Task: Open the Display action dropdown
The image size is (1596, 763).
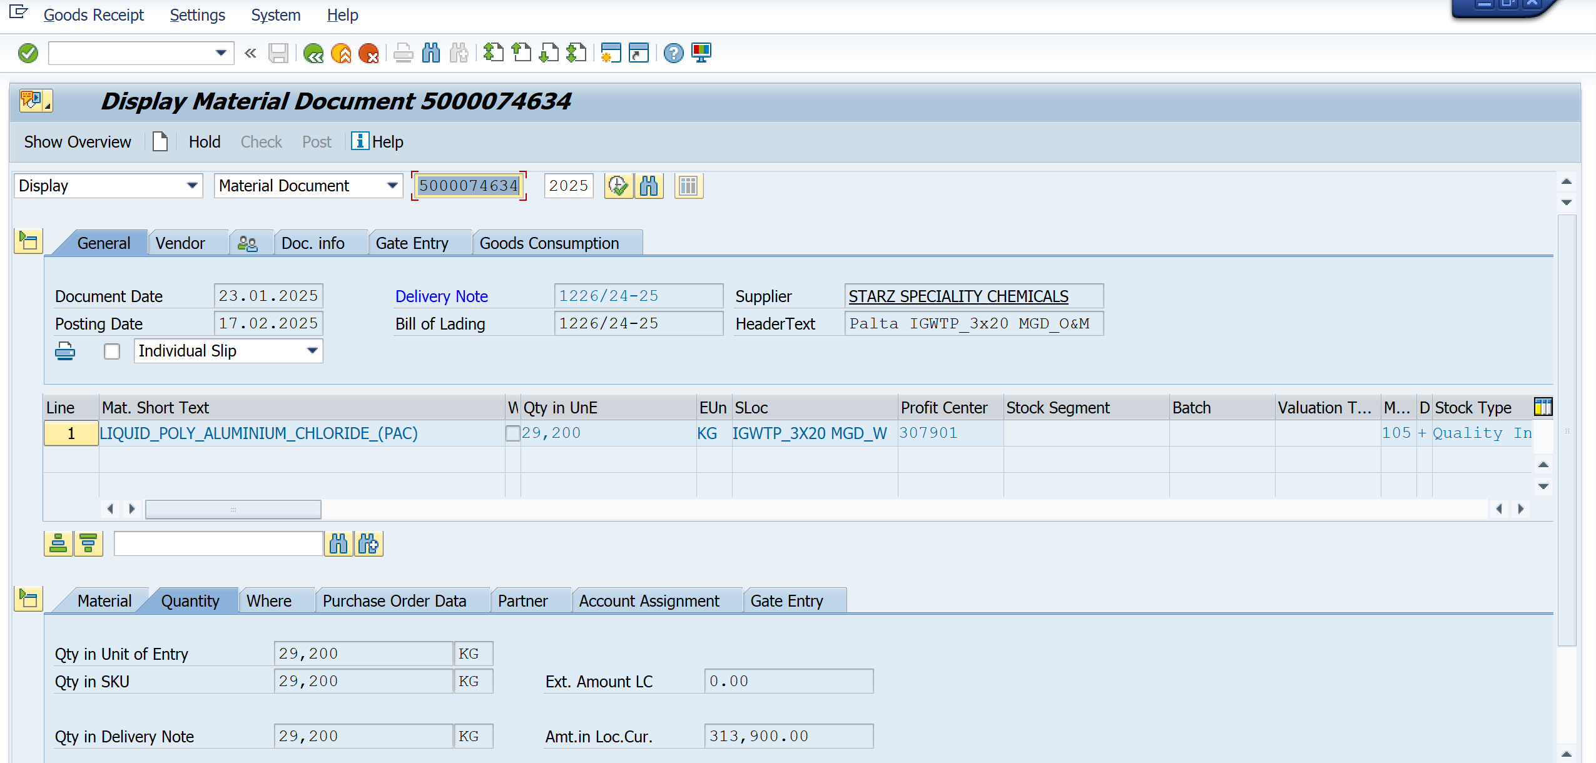Action: 192,186
